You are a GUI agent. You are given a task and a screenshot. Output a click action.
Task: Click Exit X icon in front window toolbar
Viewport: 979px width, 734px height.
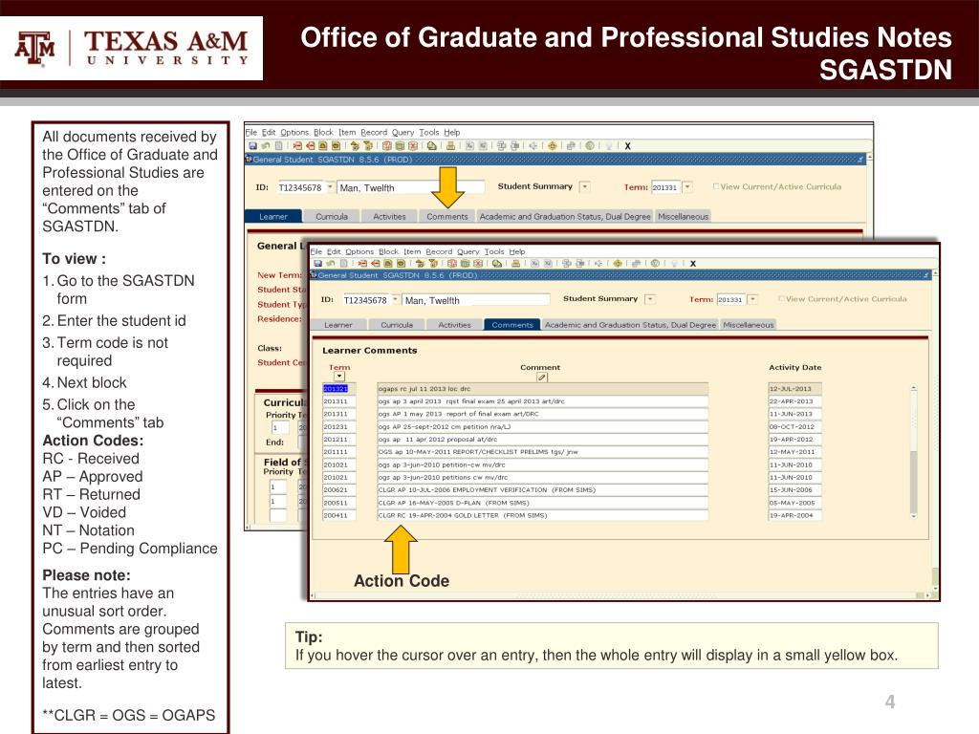tap(693, 264)
